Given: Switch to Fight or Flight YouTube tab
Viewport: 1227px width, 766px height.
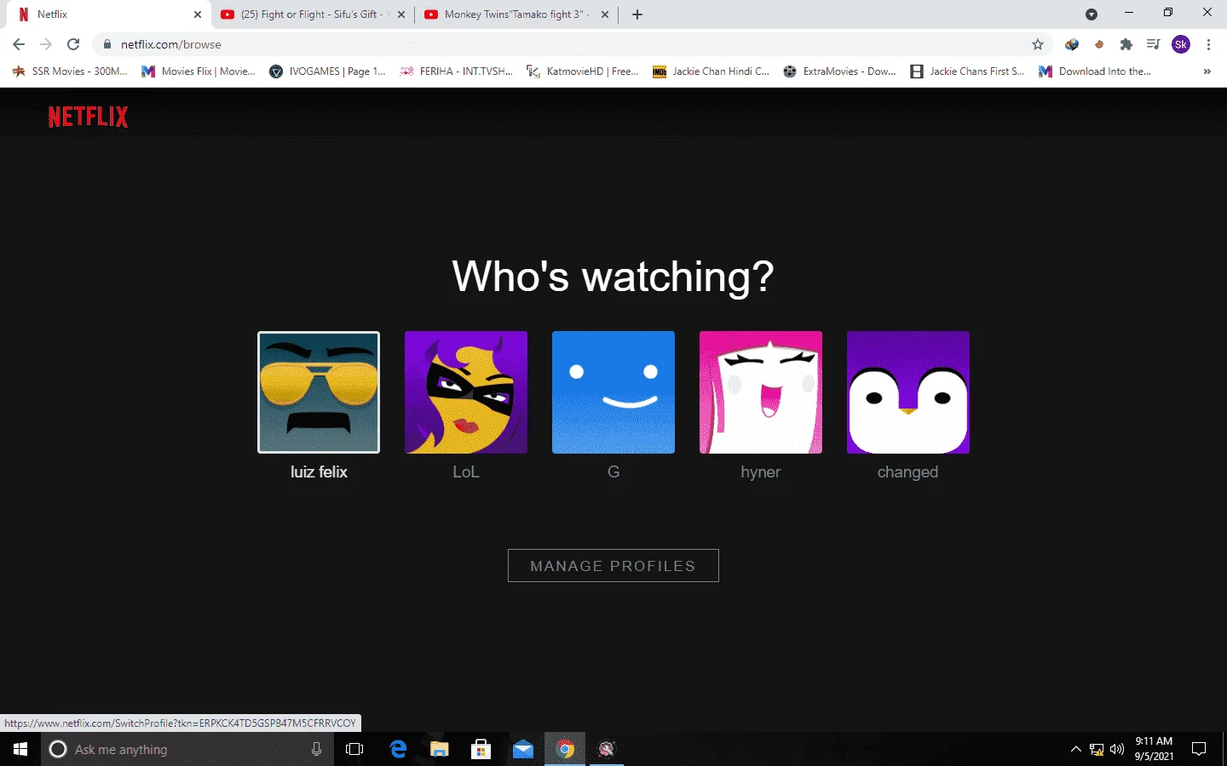Looking at the screenshot, I should tap(312, 14).
